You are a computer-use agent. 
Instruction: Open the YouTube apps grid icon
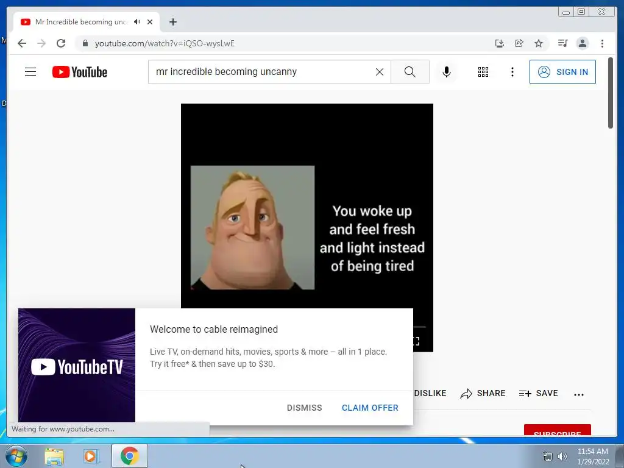click(x=483, y=72)
